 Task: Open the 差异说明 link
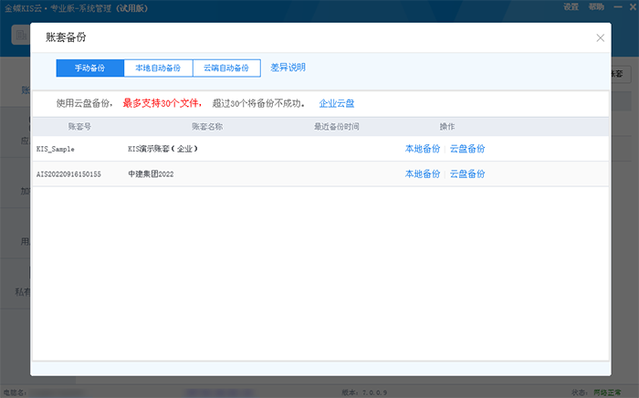click(x=288, y=68)
